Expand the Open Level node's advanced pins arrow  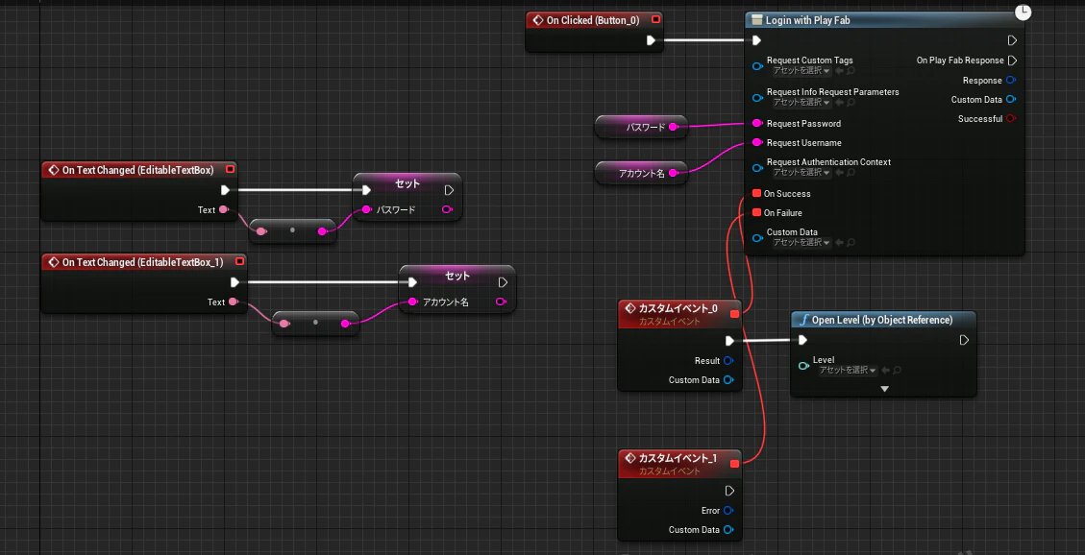pyautogui.click(x=883, y=389)
